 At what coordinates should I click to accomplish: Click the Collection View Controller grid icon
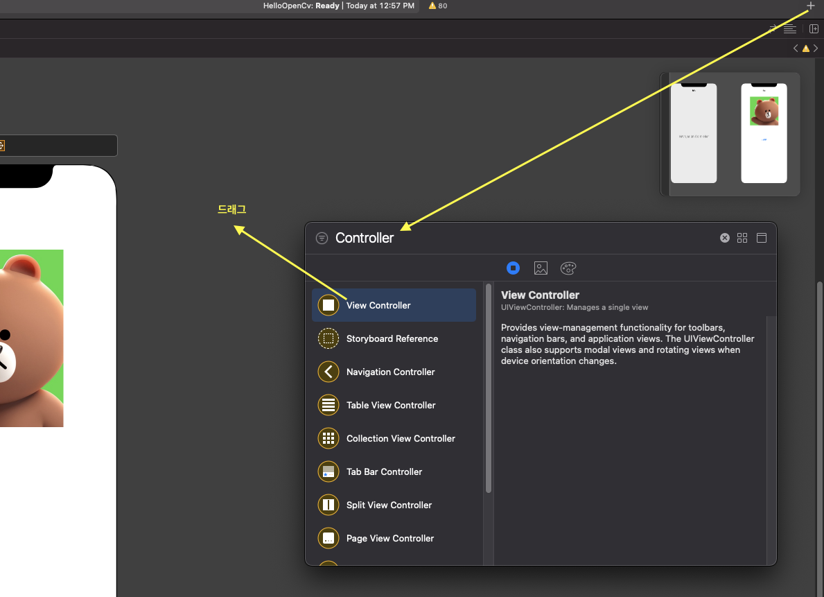click(328, 439)
